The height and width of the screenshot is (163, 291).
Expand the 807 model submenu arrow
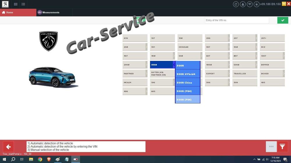(256, 56)
